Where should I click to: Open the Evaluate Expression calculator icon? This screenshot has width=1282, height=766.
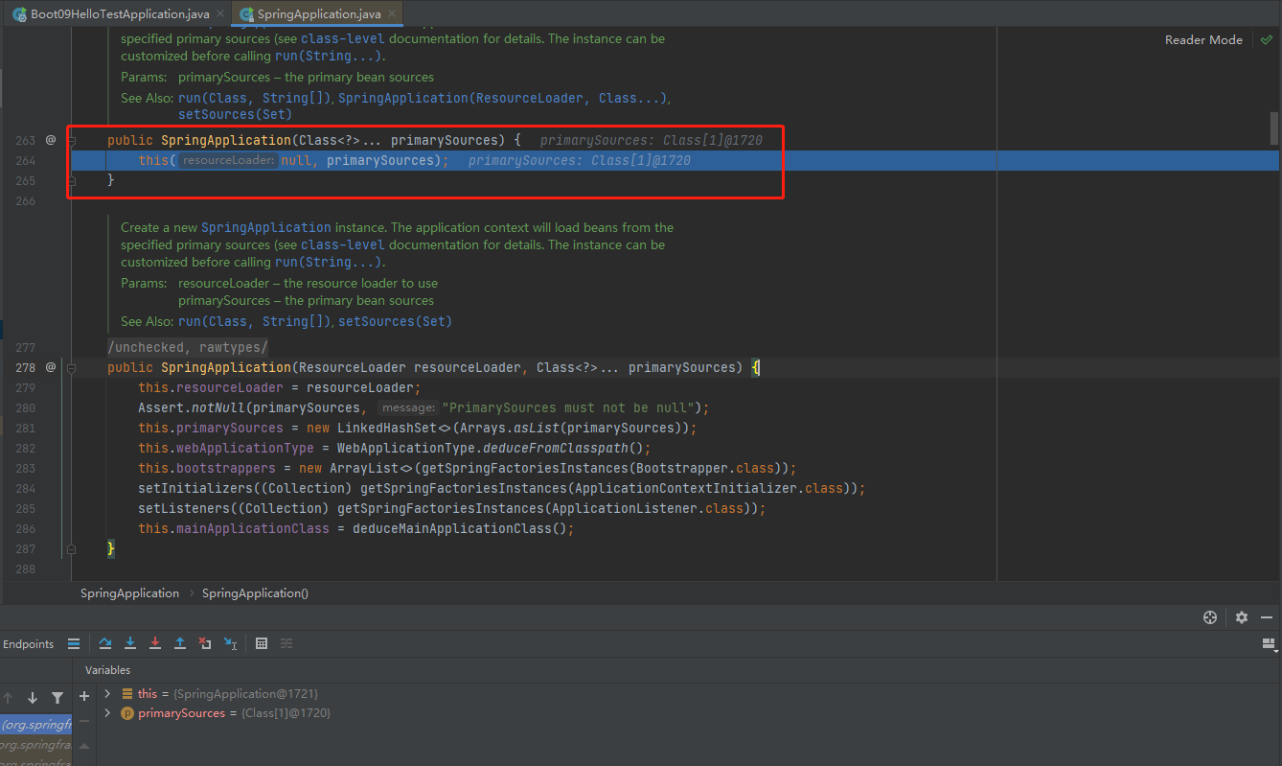(x=262, y=643)
